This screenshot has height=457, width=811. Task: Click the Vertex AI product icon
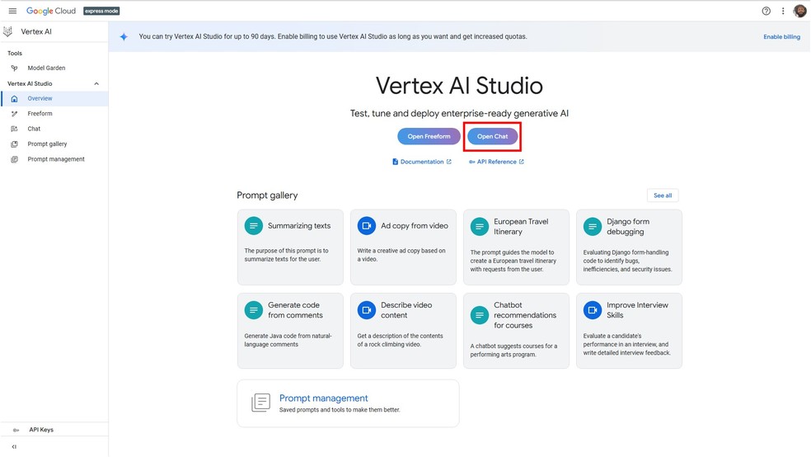[7, 31]
